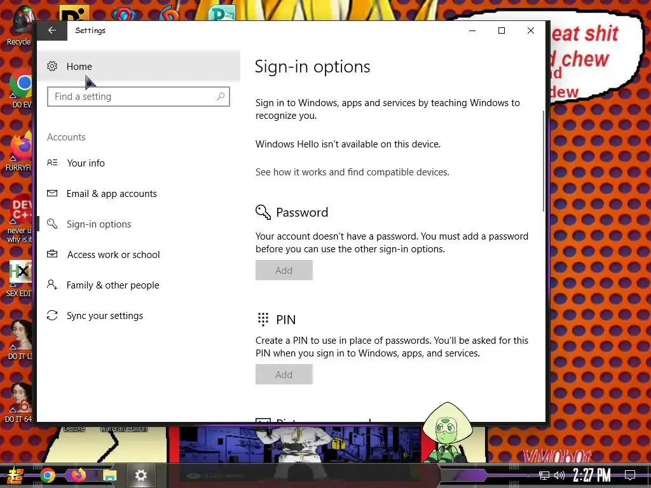Close the Settings window
651x488 pixels.
point(531,30)
